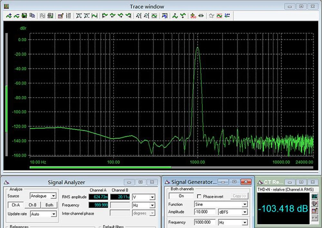Click the copy trace icon in toolbar

pyautogui.click(x=32, y=15)
